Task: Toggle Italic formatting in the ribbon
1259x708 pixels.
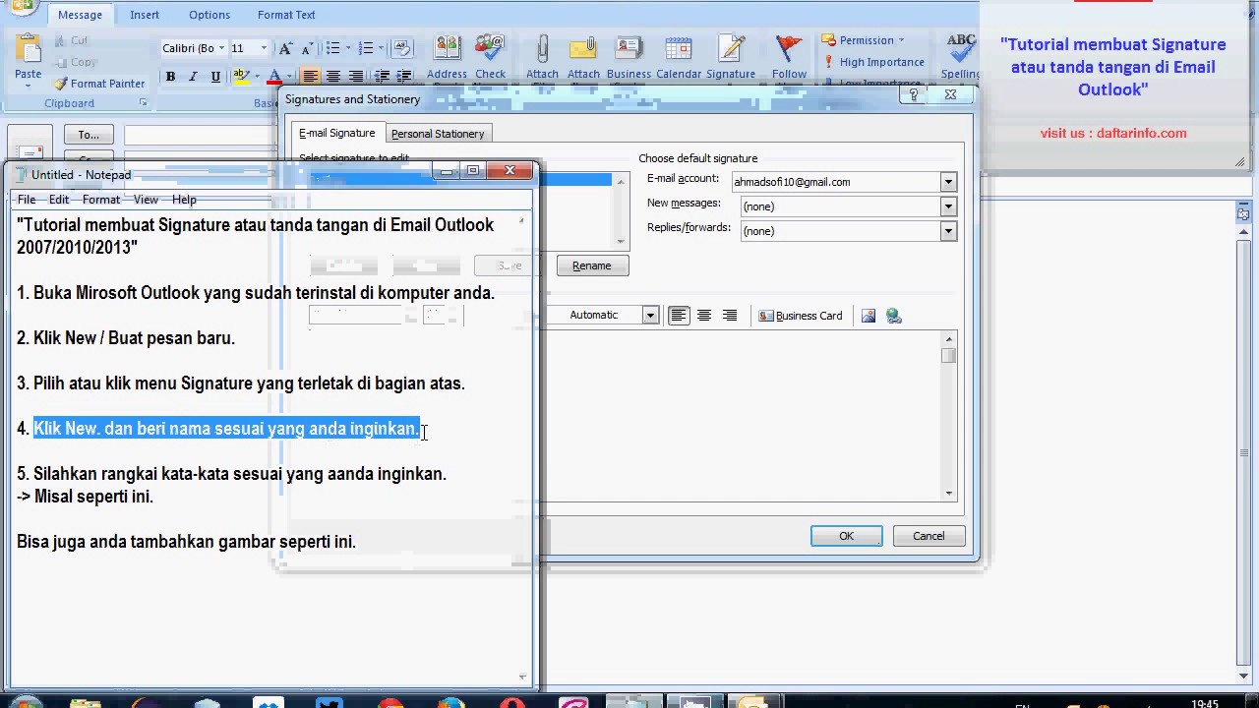Action: [193, 77]
